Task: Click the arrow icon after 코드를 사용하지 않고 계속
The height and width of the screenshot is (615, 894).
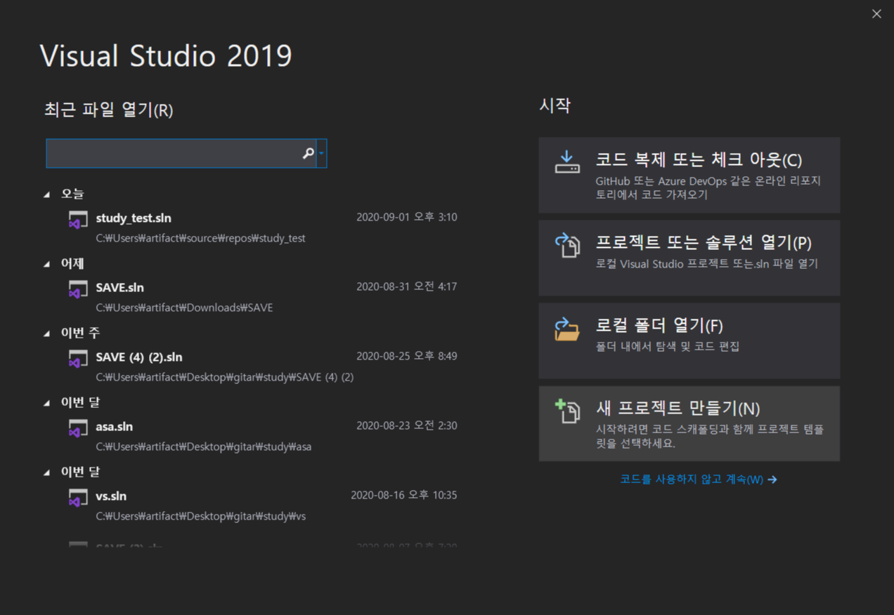Action: coord(772,480)
